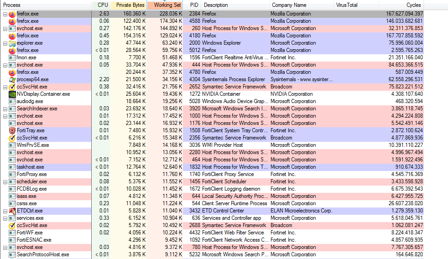448x259 pixels.
Task: Collapse the scheduler.exe tree node
Action: [x=5, y=182]
